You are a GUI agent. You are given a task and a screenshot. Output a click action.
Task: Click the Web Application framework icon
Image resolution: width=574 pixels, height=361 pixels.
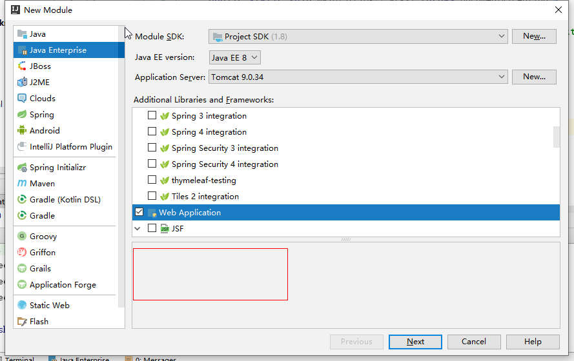(152, 213)
